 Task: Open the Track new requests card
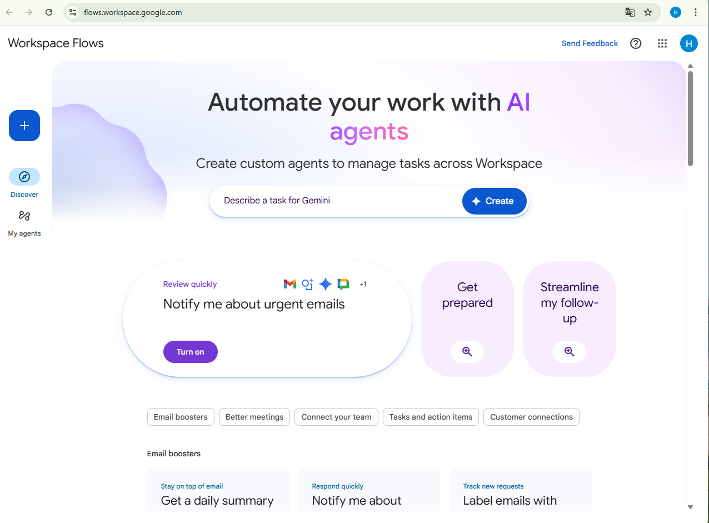(521, 490)
